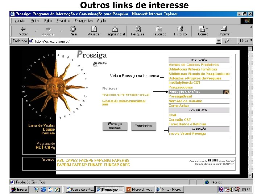Switch to the MinC taskbar window
261x195 pixels.
coord(169,189)
